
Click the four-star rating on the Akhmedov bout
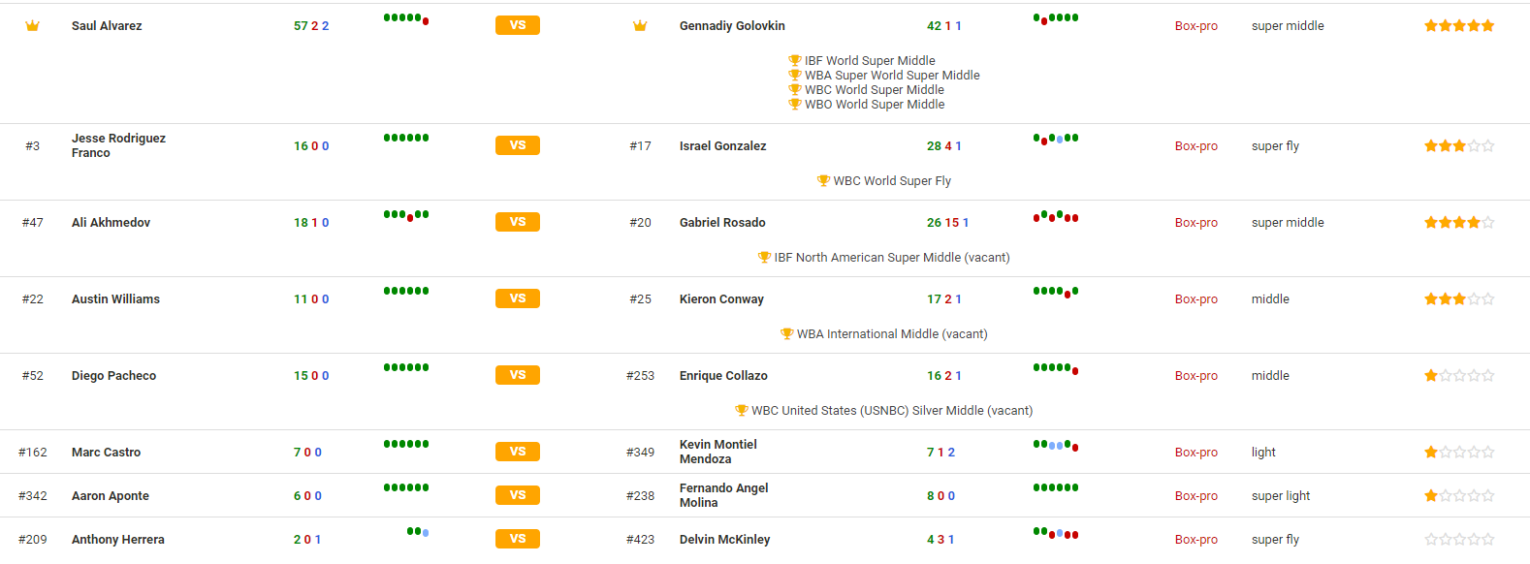pyautogui.click(x=1459, y=223)
